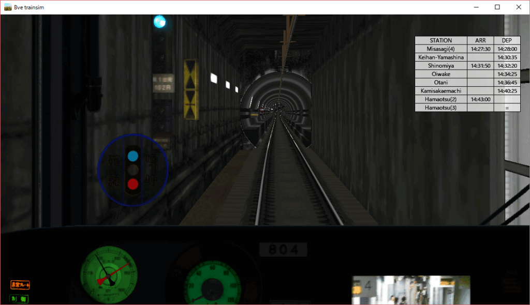
Task: Click departure time 14:36:45
Action: (x=507, y=83)
